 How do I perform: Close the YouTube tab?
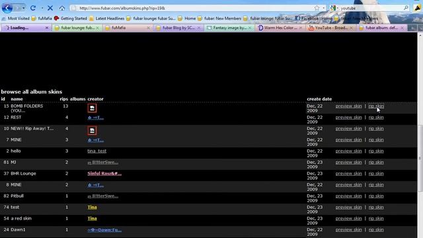[x=351, y=28]
